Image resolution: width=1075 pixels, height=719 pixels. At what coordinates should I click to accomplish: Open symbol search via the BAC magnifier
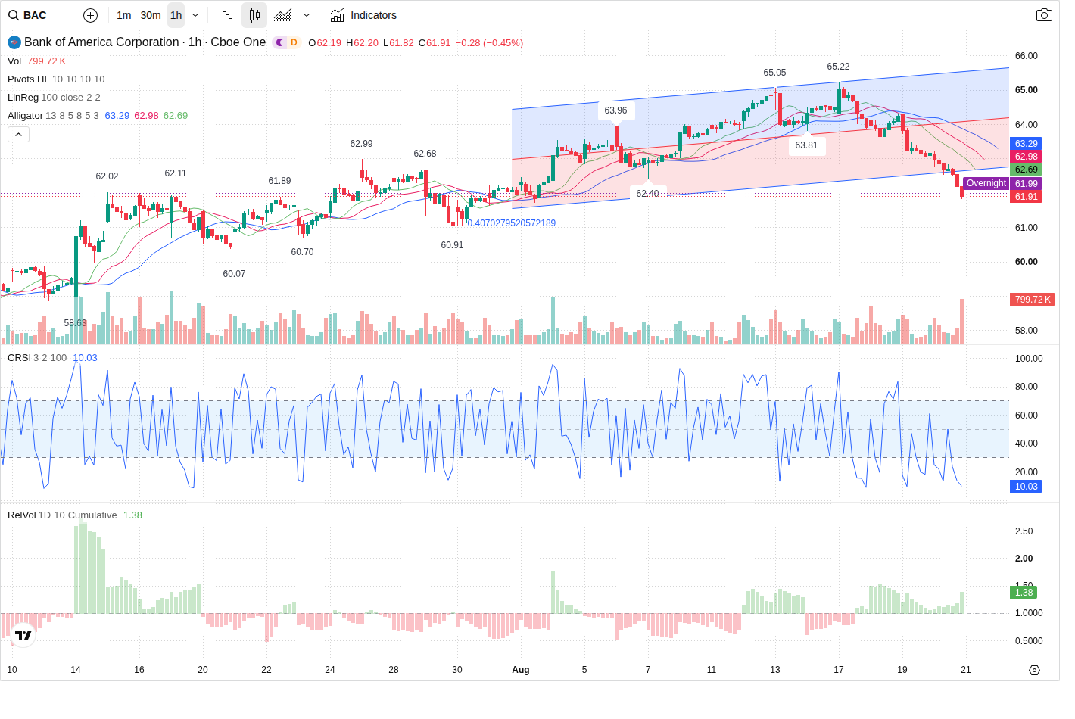click(14, 15)
